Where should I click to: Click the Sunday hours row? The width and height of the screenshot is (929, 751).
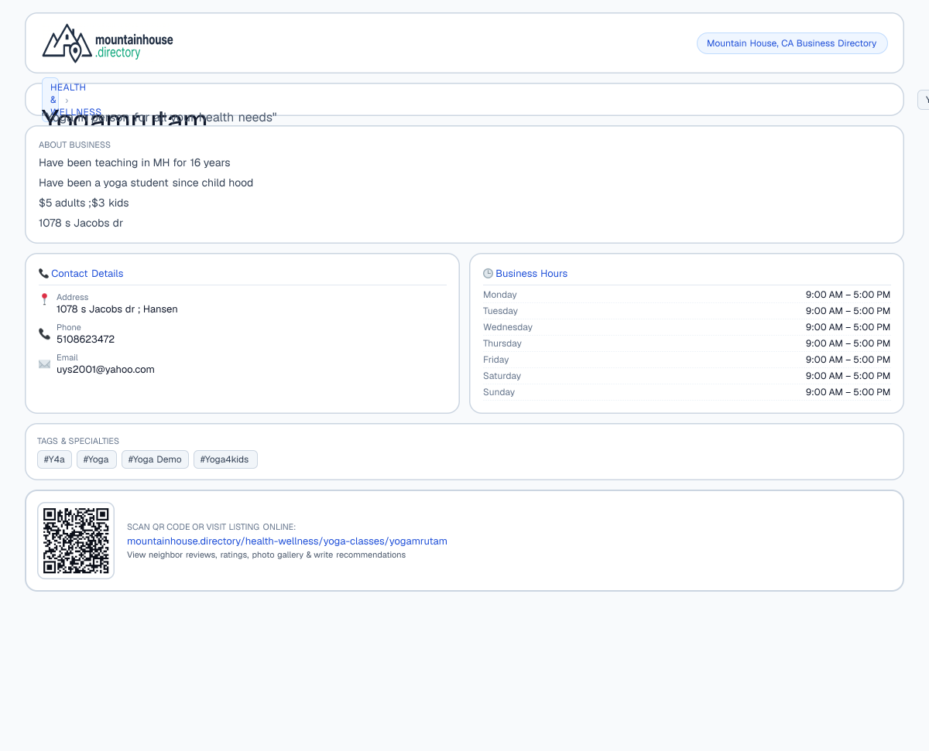click(687, 392)
